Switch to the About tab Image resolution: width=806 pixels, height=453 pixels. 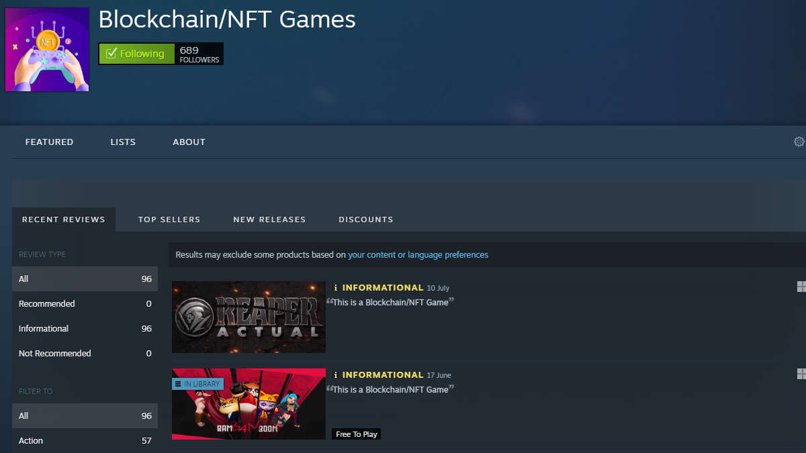(x=189, y=142)
